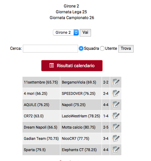This screenshot has width=151, height=161.
Task: Open edit notepad icon for Dream Napoli match
Action: coord(116,127)
